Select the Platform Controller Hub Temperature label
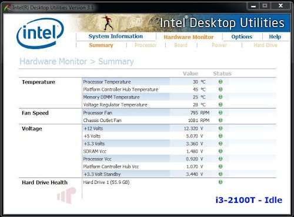This screenshot has height=217, width=294. point(121,90)
